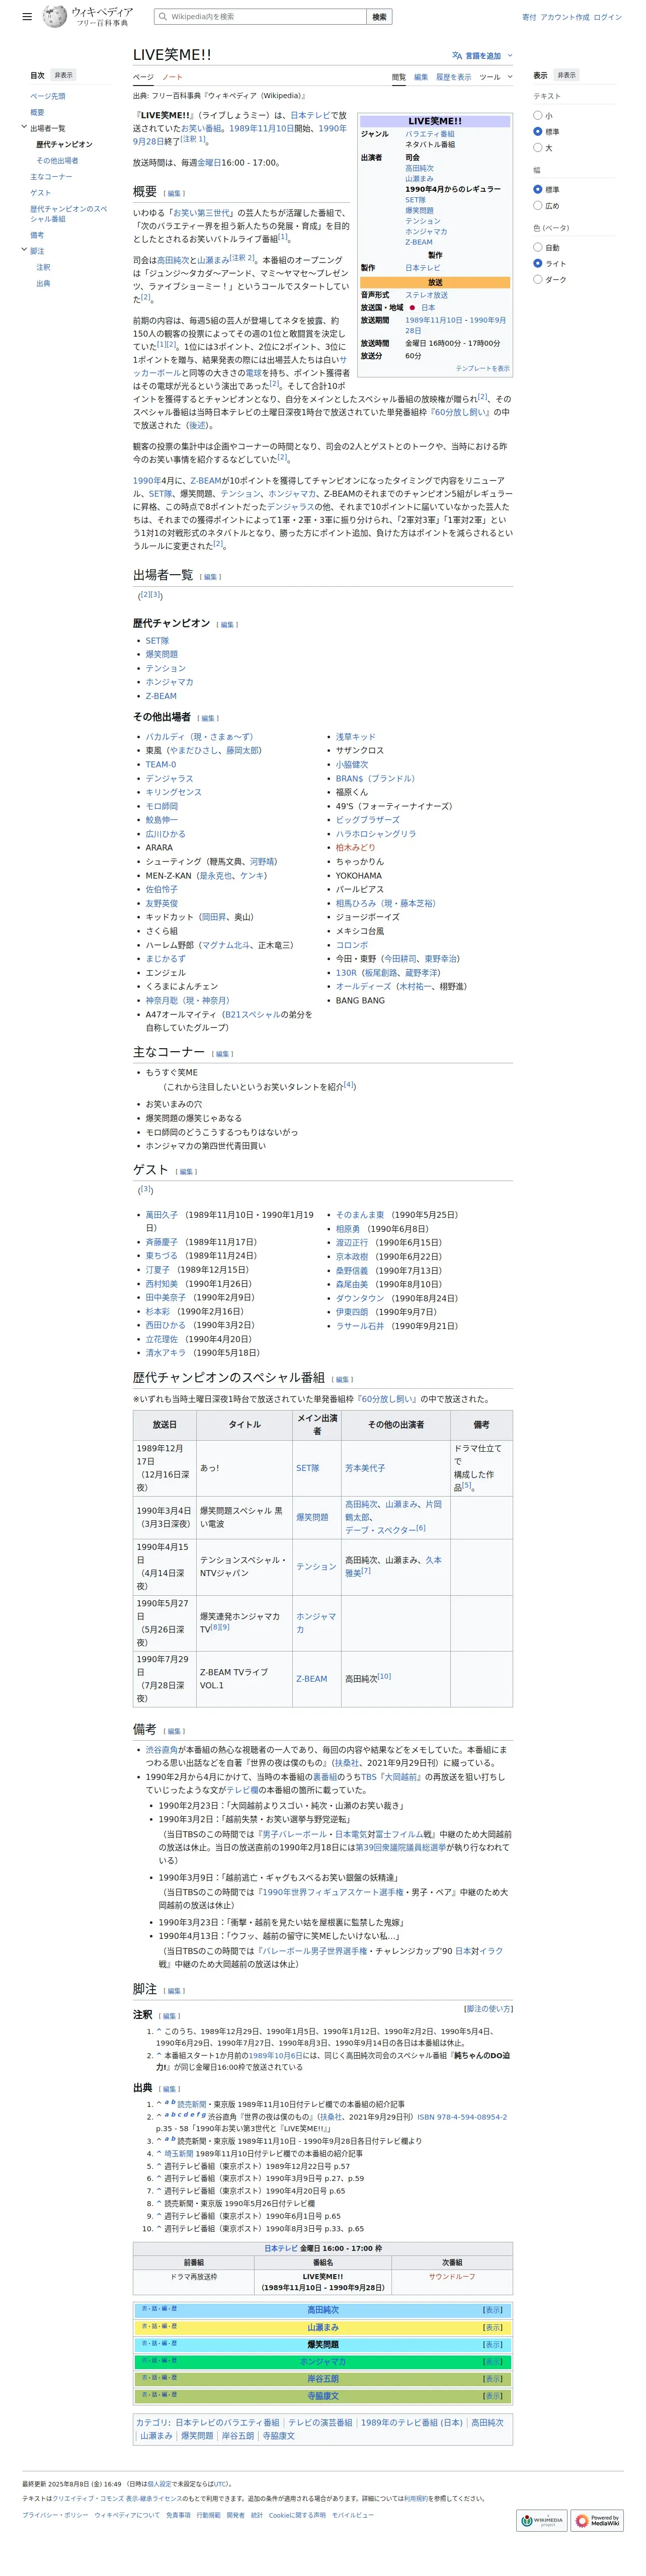Open 渋谷直角 link under 備考
The width and height of the screenshot is (646, 2576).
(x=162, y=1750)
